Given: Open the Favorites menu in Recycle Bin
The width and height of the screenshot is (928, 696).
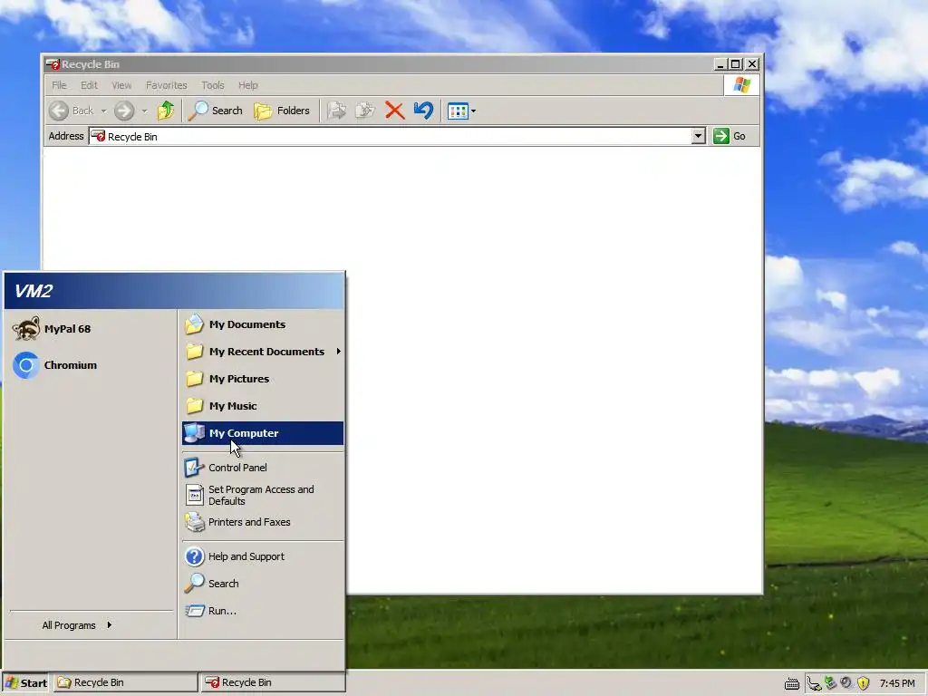Looking at the screenshot, I should [x=167, y=85].
